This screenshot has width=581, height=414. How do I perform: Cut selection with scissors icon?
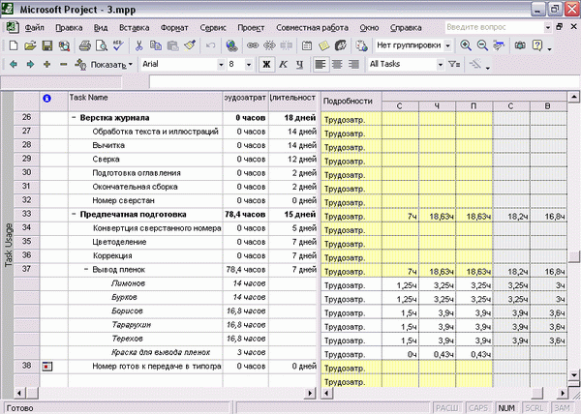tap(138, 45)
